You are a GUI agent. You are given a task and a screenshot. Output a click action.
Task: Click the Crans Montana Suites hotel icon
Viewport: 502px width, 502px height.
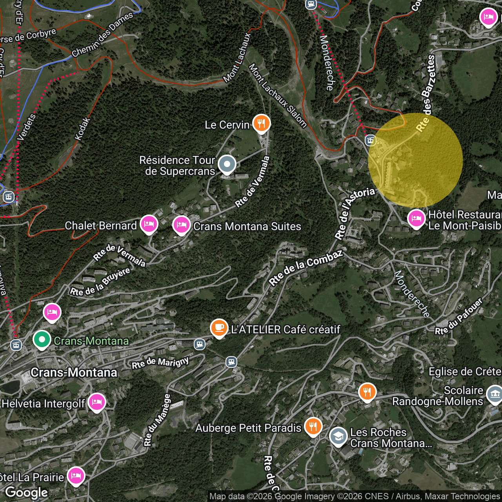click(x=181, y=225)
